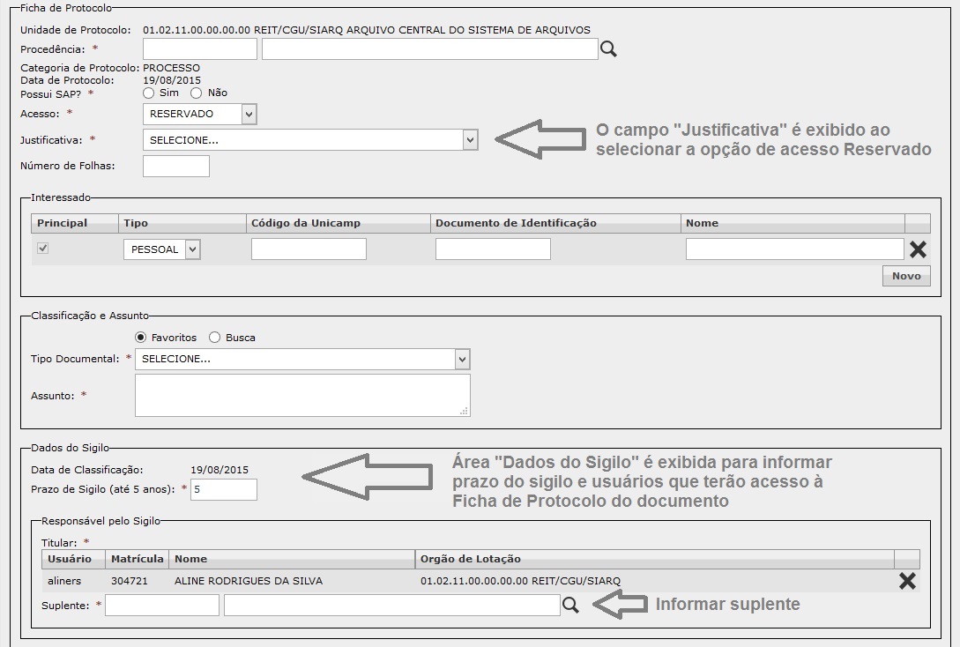Choose the Favoritos radio option

[141, 338]
